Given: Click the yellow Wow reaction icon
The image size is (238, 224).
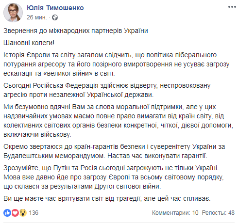Looking at the screenshot, I should (x=23, y=213).
